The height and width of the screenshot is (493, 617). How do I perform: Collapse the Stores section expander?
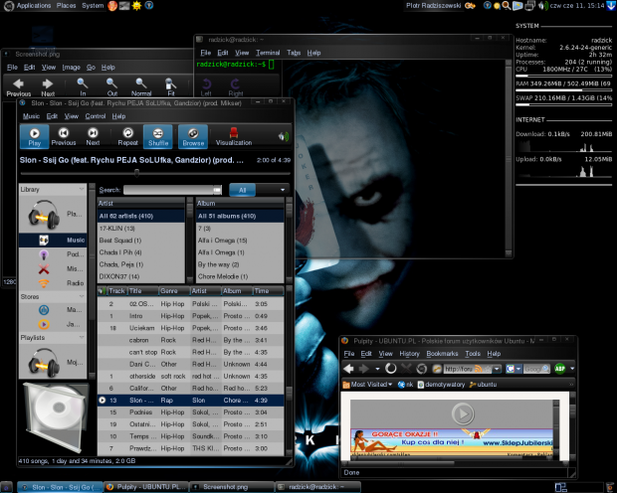point(82,296)
